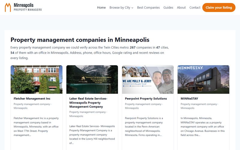
Task: Go to the Home menu item
Action: click(101, 7)
